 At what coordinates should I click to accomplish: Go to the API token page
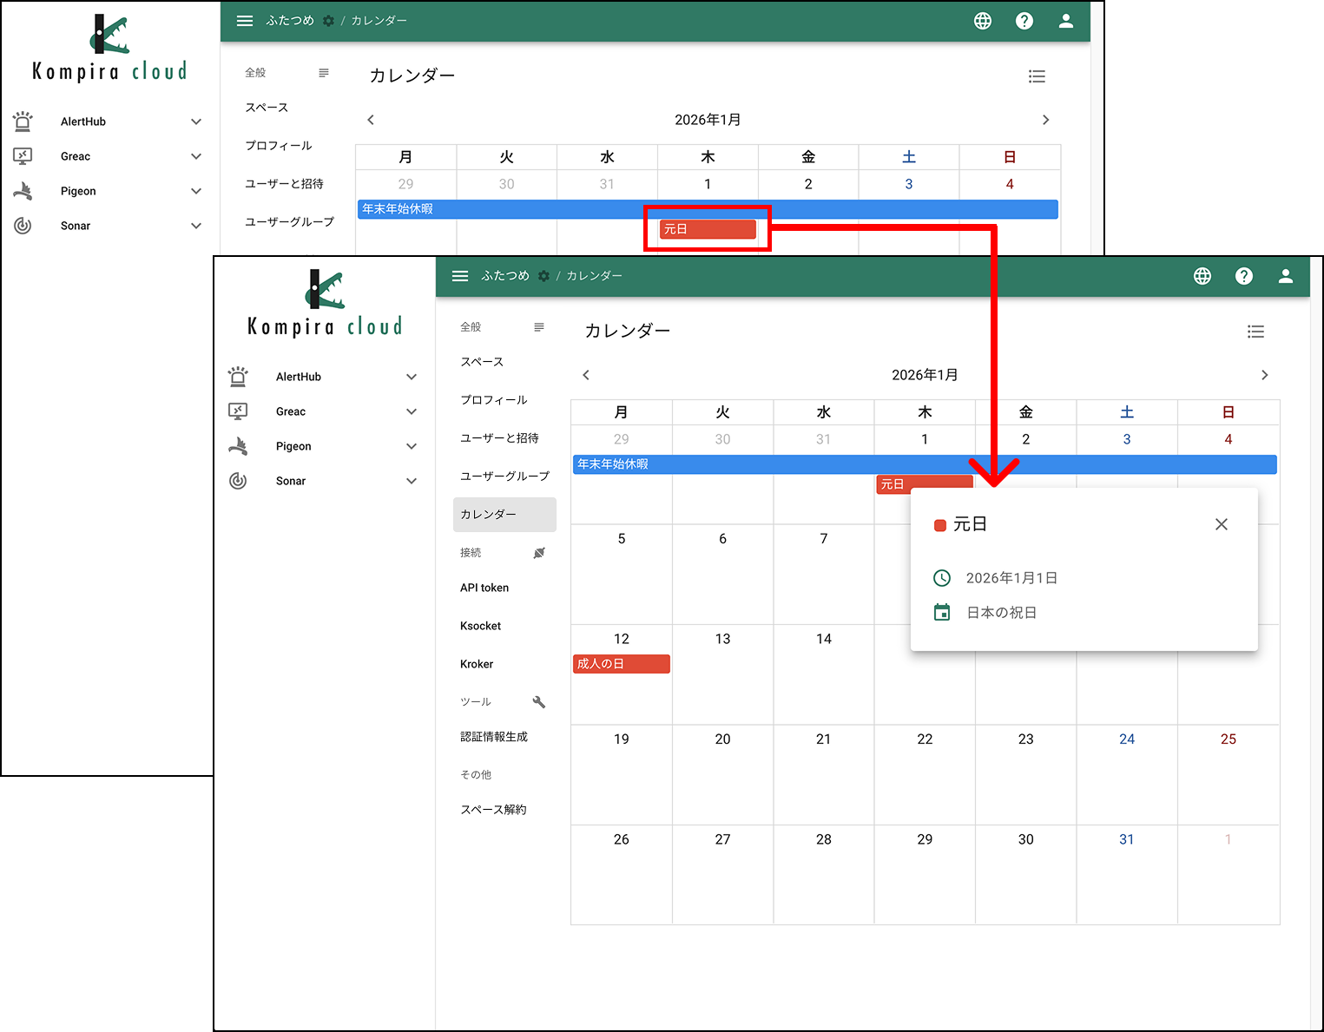click(484, 587)
